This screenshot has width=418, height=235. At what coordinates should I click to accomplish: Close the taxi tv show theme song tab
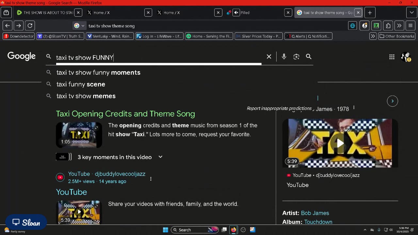(x=358, y=13)
